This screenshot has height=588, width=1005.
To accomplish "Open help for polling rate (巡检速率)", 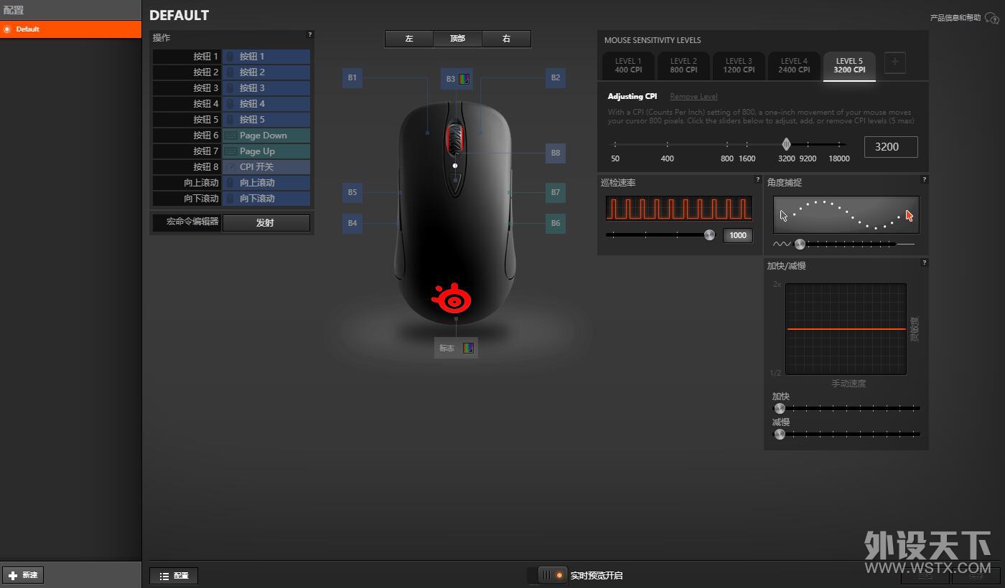I will click(758, 179).
